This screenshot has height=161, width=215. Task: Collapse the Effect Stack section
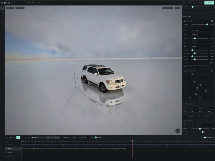[213, 17]
